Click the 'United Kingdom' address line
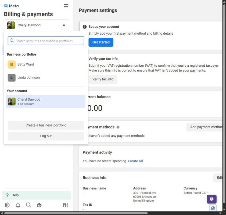 144,200
